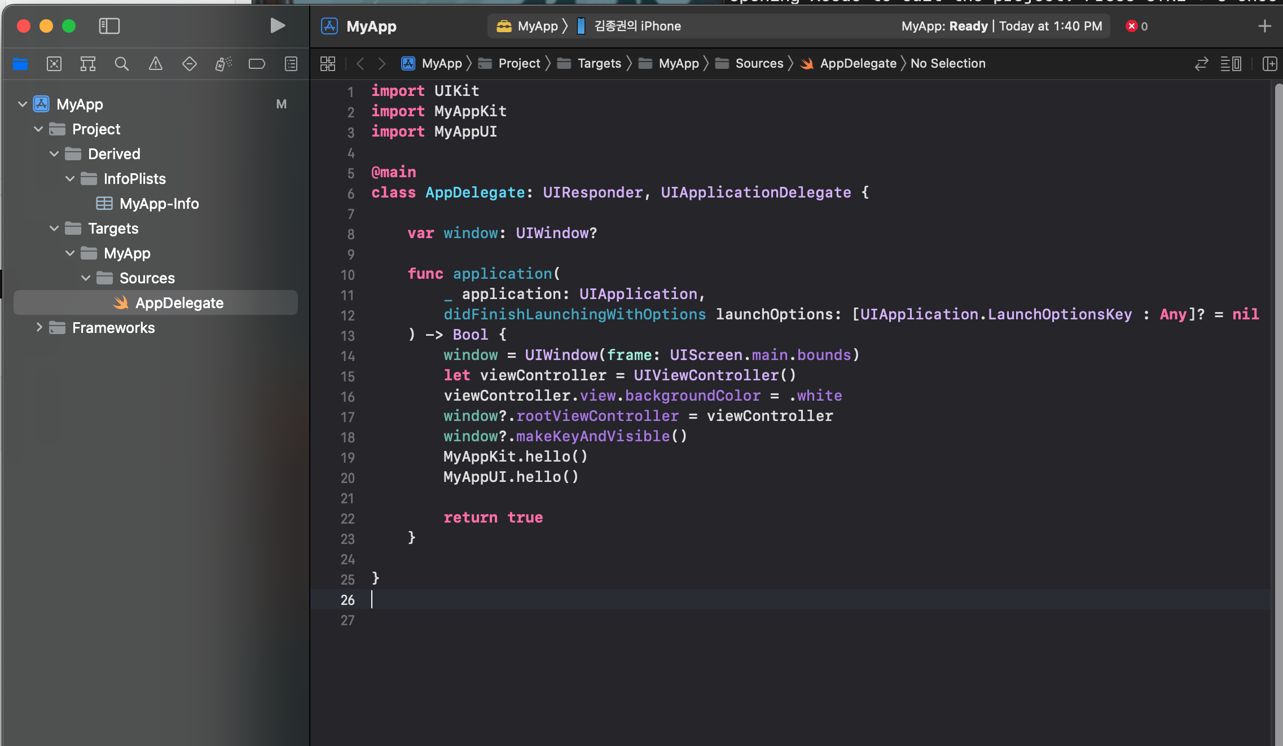This screenshot has width=1283, height=746.
Task: Click Targets in the breadcrumb bar
Action: [599, 64]
